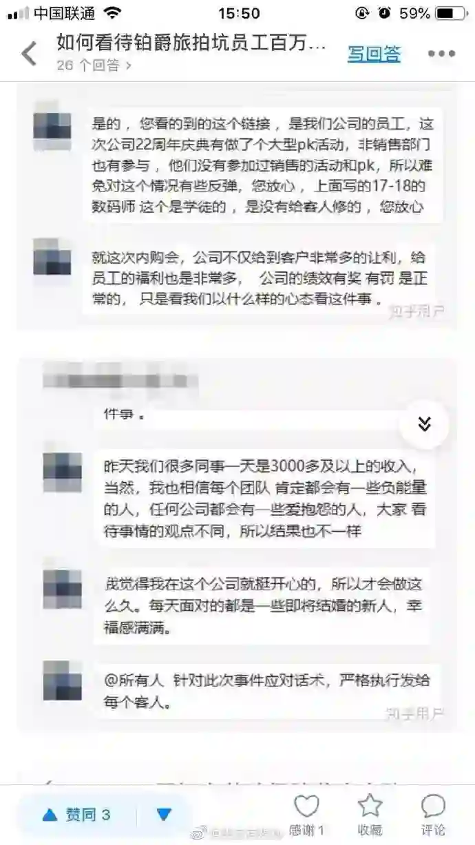Tap the blurred author name header
The image size is (475, 845).
pyautogui.click(x=120, y=381)
